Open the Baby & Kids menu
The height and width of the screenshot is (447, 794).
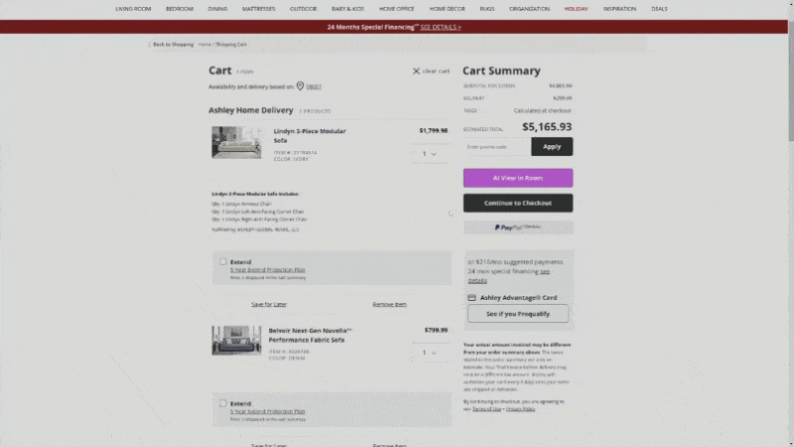point(348,9)
